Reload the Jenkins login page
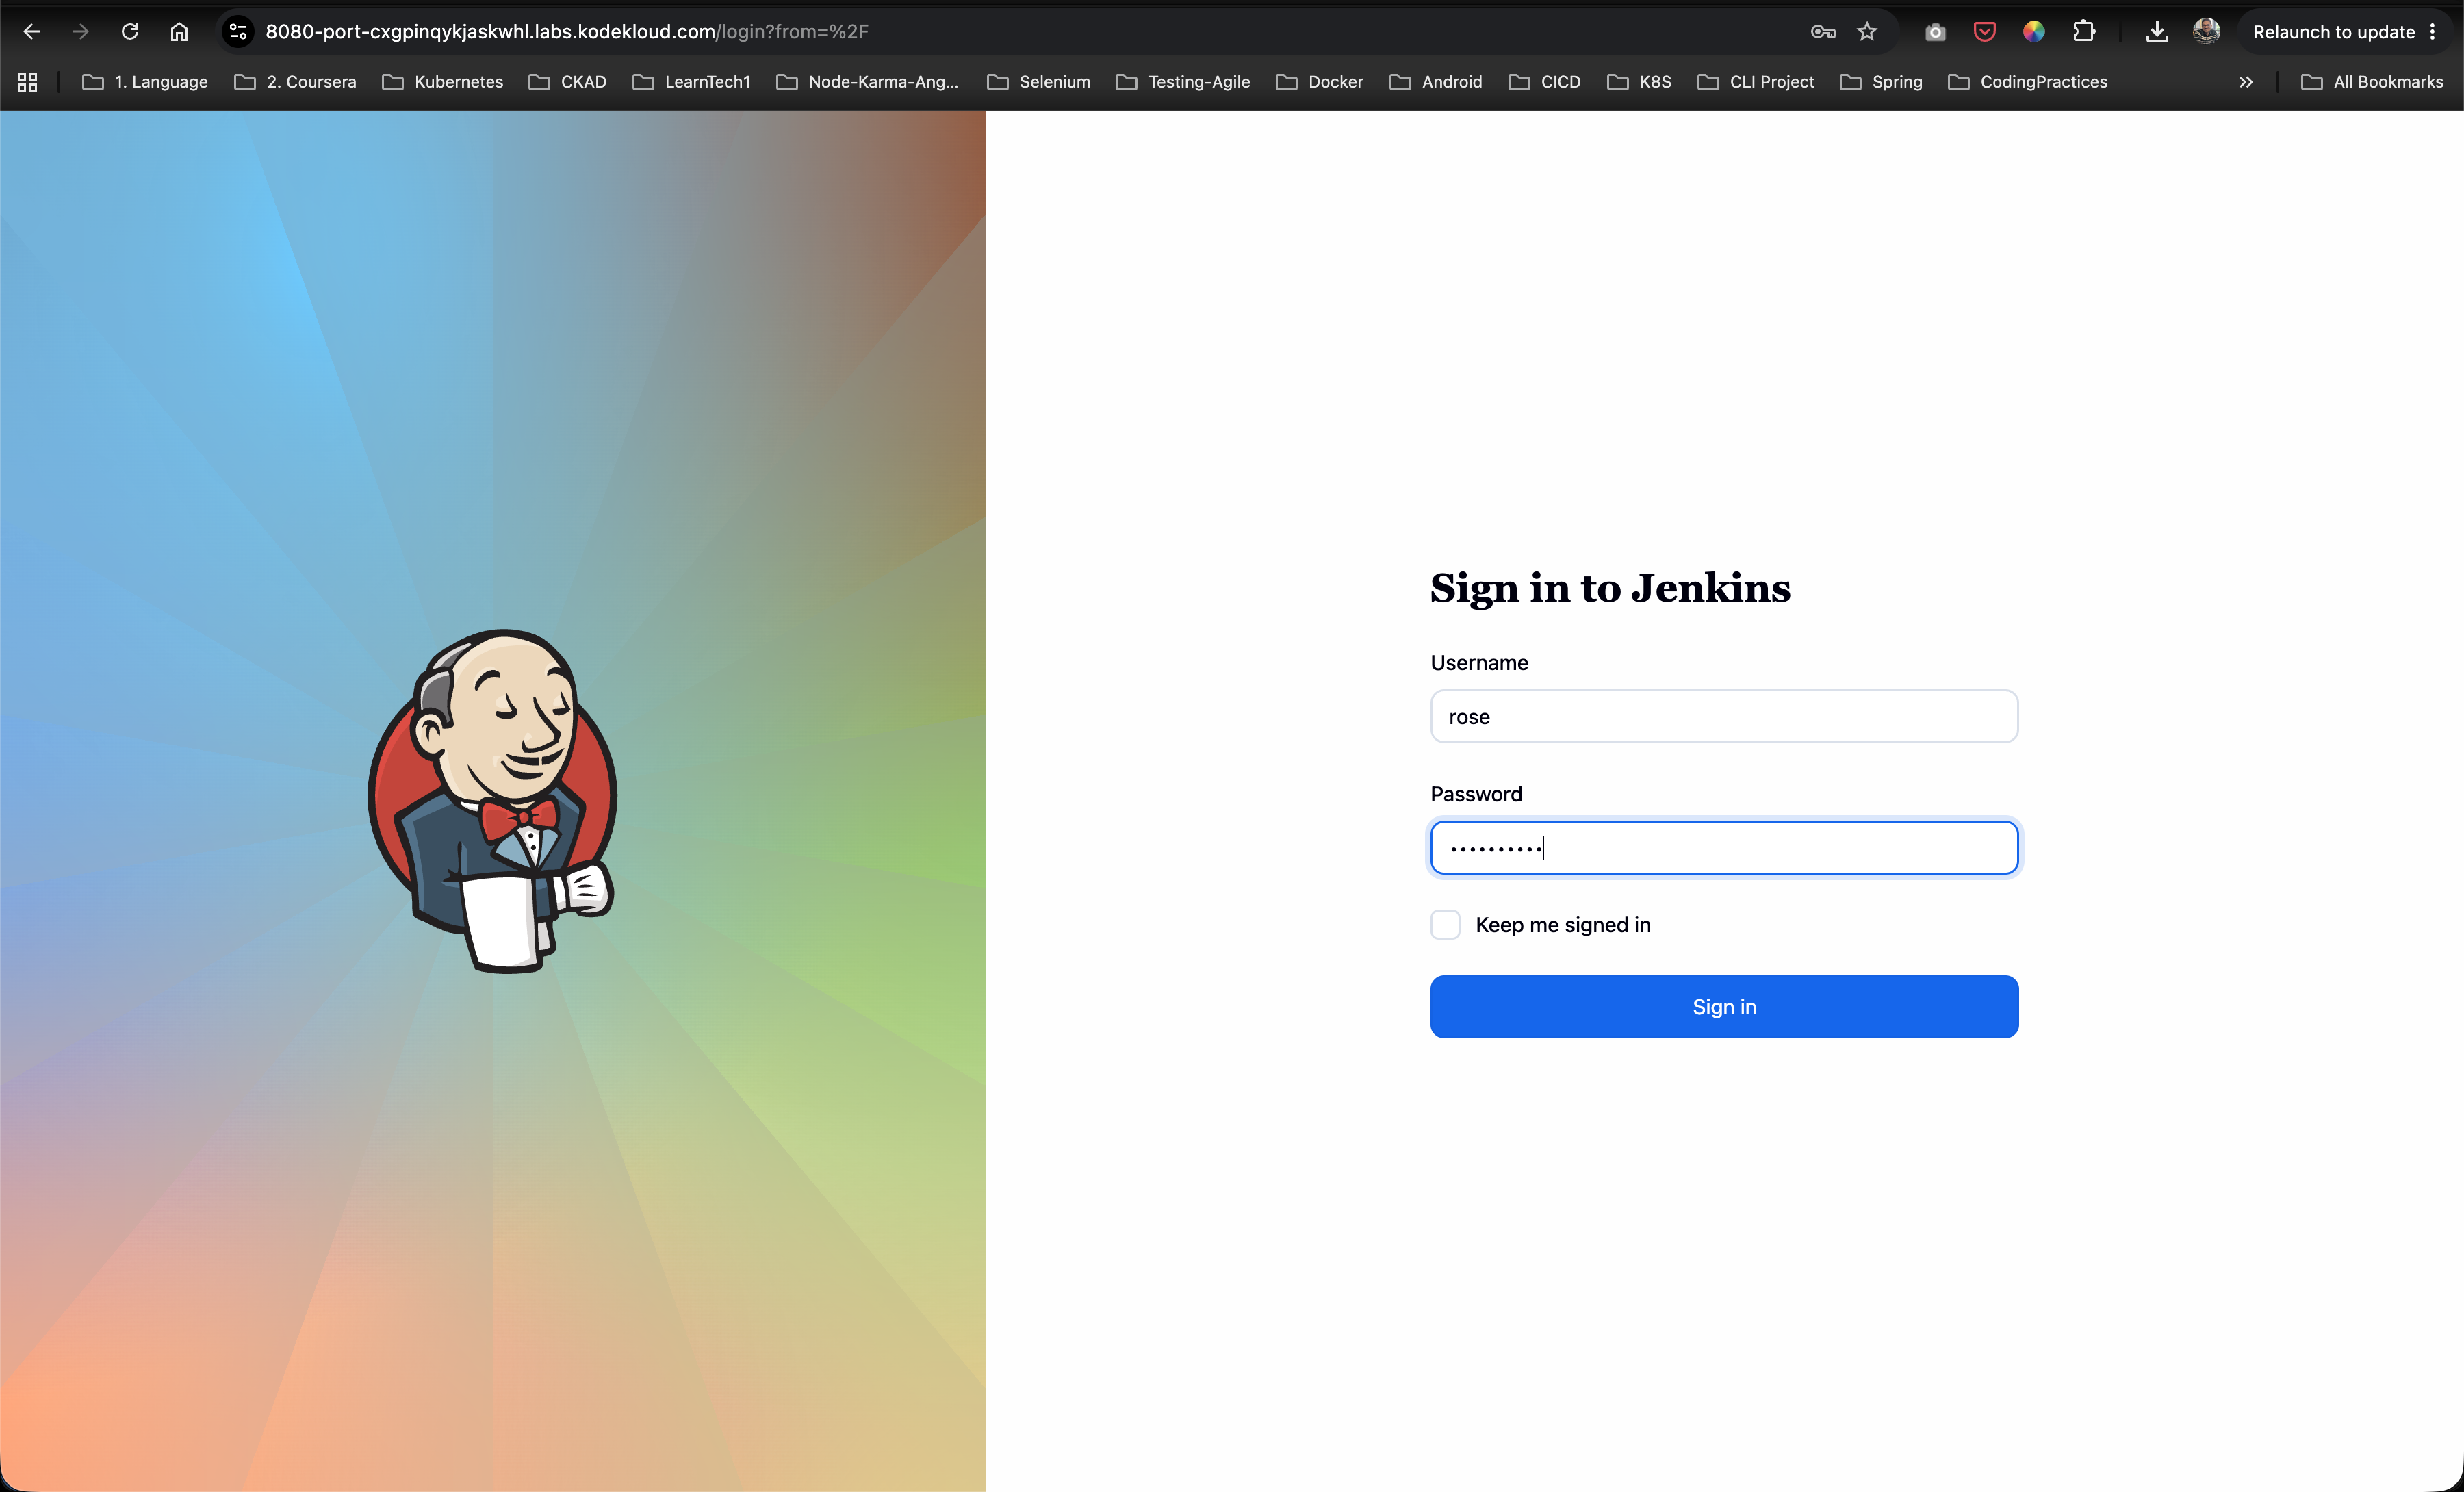Viewport: 2464px width, 1492px height. (x=130, y=32)
